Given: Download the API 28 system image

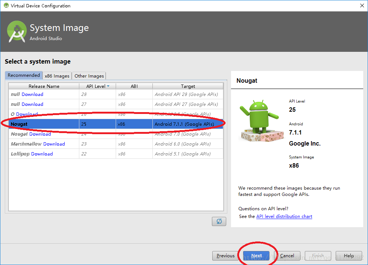Looking at the screenshot, I should [32, 94].
